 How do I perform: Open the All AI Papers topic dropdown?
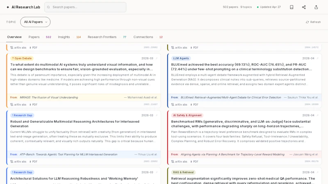(x=35, y=22)
